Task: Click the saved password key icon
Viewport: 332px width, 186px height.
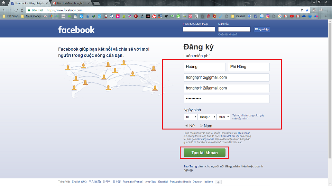Action: pos(302,10)
